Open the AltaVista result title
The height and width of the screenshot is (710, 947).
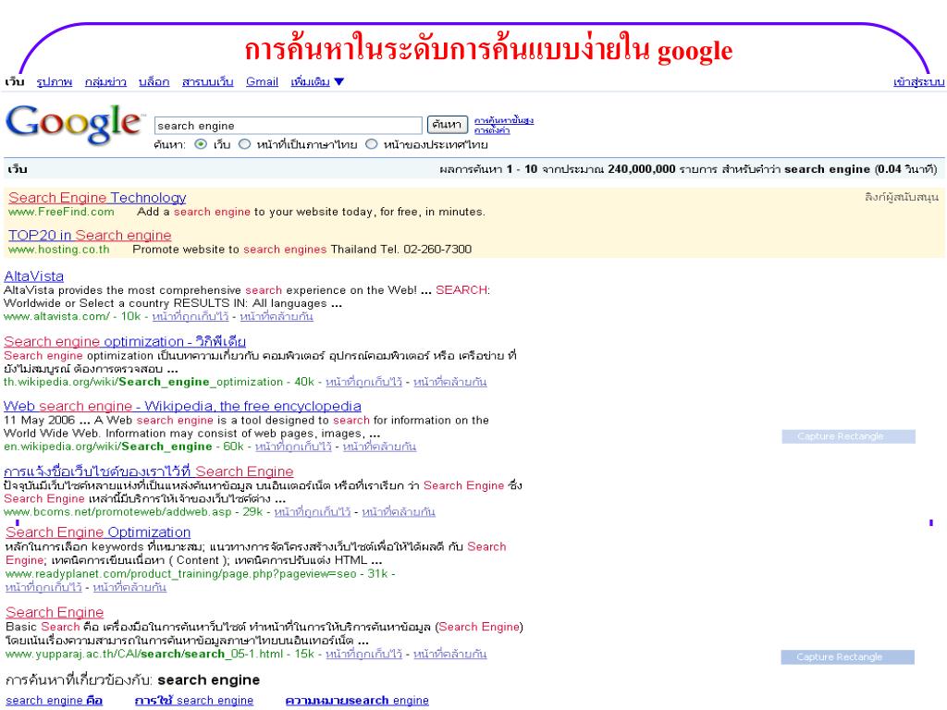[x=34, y=275]
